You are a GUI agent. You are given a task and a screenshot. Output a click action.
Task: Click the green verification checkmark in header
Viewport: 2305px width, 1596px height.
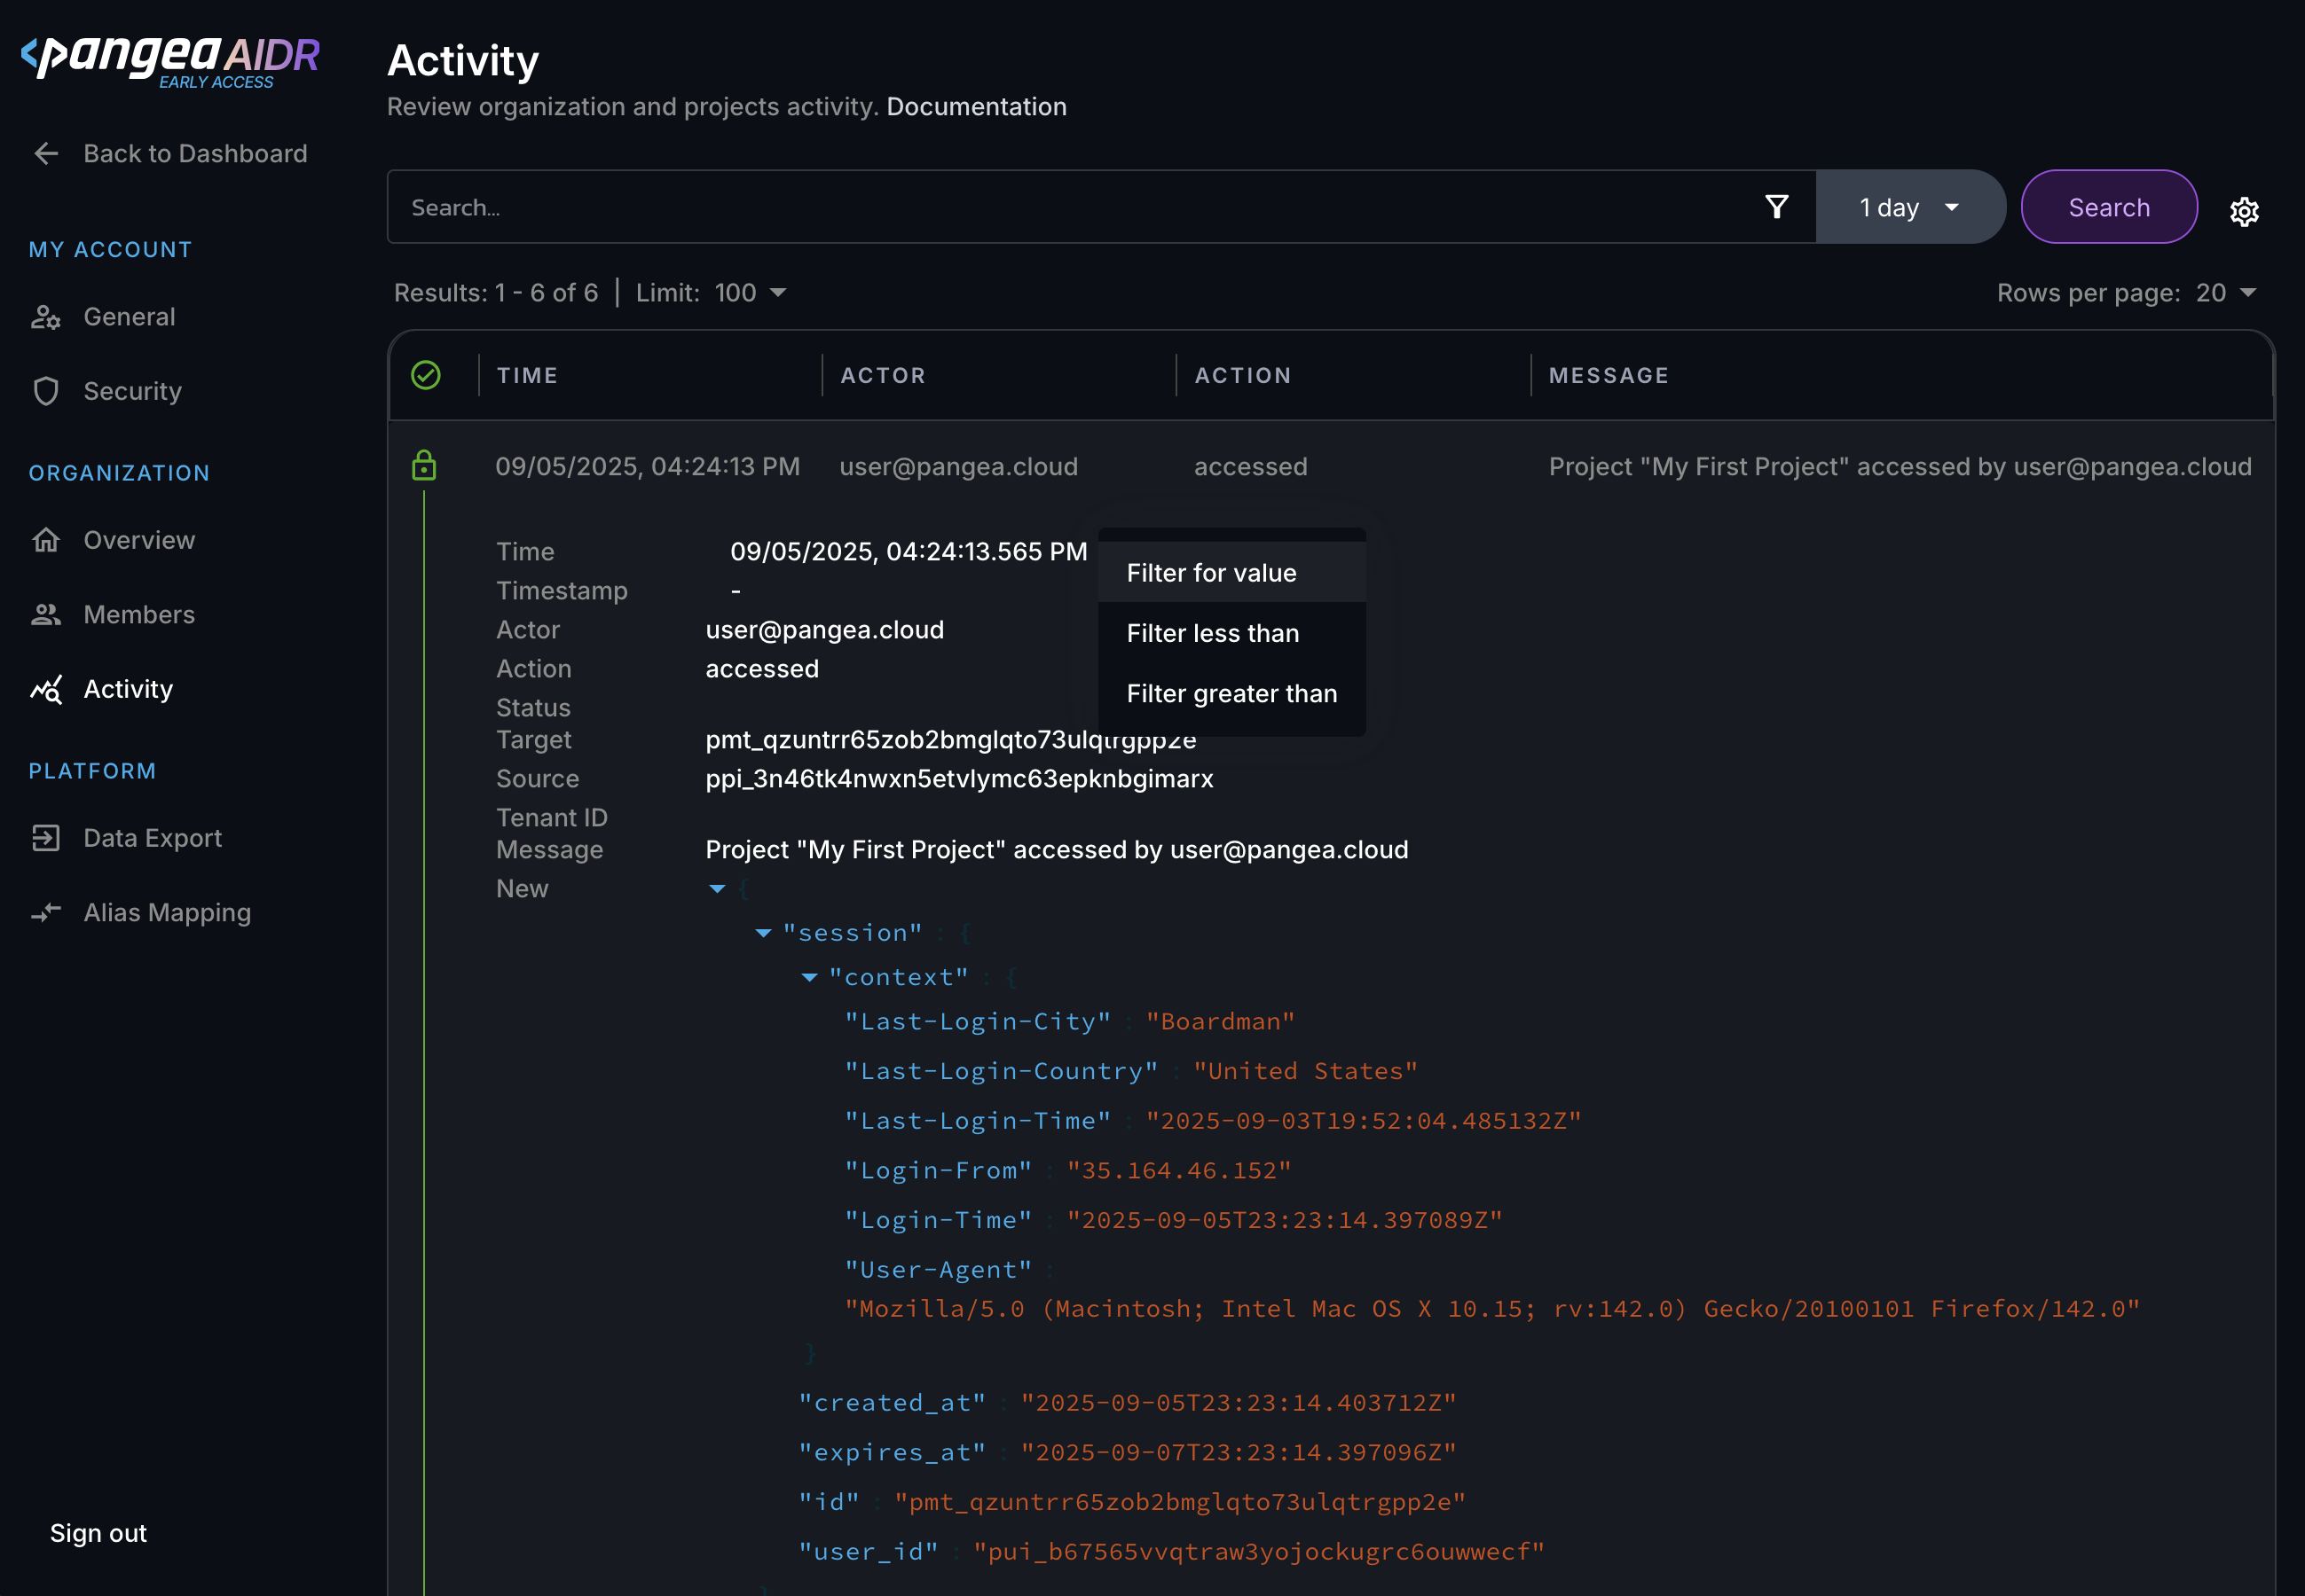[426, 375]
